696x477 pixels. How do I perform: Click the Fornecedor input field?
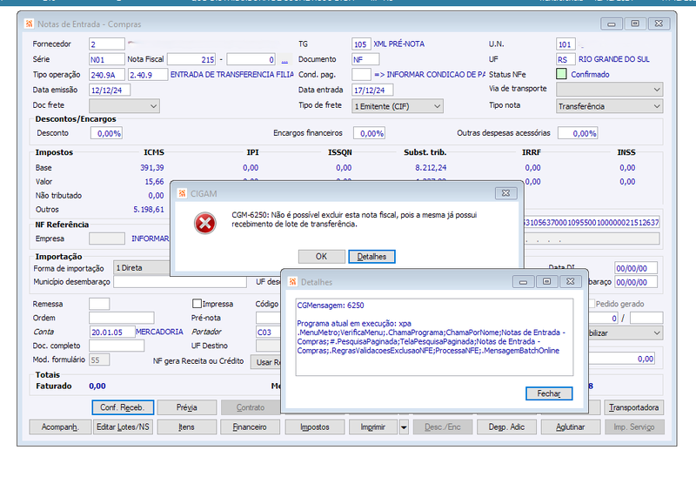[x=107, y=44]
